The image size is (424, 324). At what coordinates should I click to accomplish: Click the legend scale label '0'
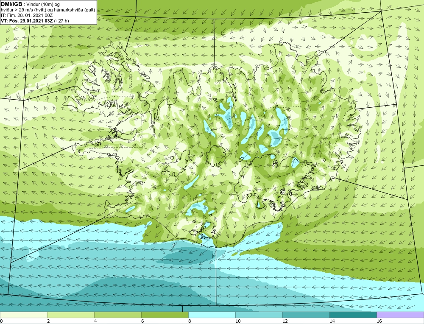1,321
